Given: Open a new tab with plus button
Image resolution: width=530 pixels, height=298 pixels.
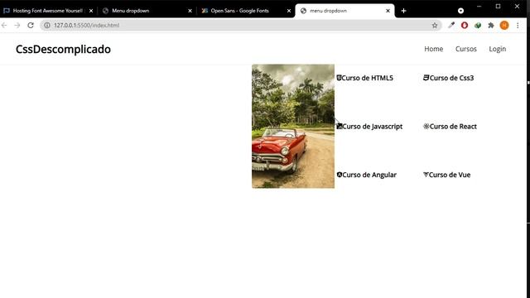Looking at the screenshot, I should coord(403,11).
